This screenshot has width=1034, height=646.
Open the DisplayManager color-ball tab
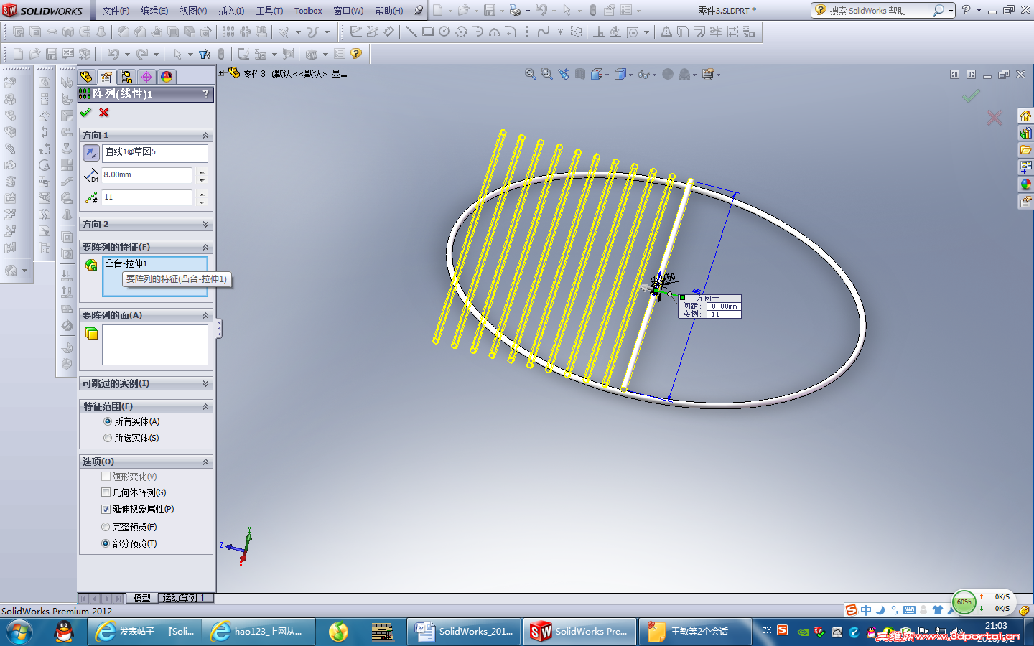167,77
